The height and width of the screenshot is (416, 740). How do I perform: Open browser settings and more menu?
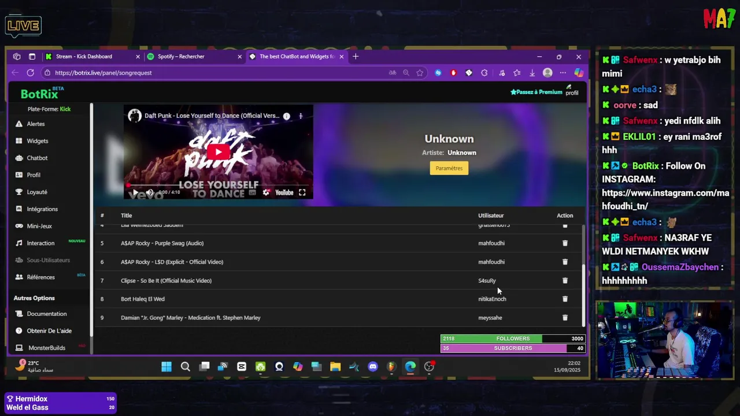[563, 73]
